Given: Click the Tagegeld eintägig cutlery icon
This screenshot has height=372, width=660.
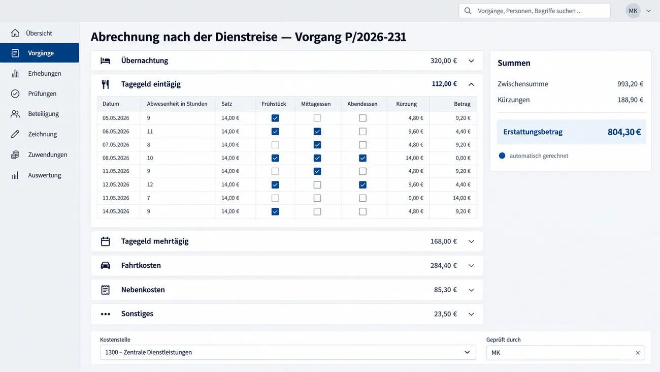Looking at the screenshot, I should (105, 84).
